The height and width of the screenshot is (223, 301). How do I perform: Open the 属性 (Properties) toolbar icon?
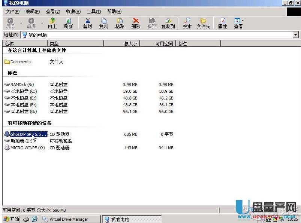coord(223,23)
